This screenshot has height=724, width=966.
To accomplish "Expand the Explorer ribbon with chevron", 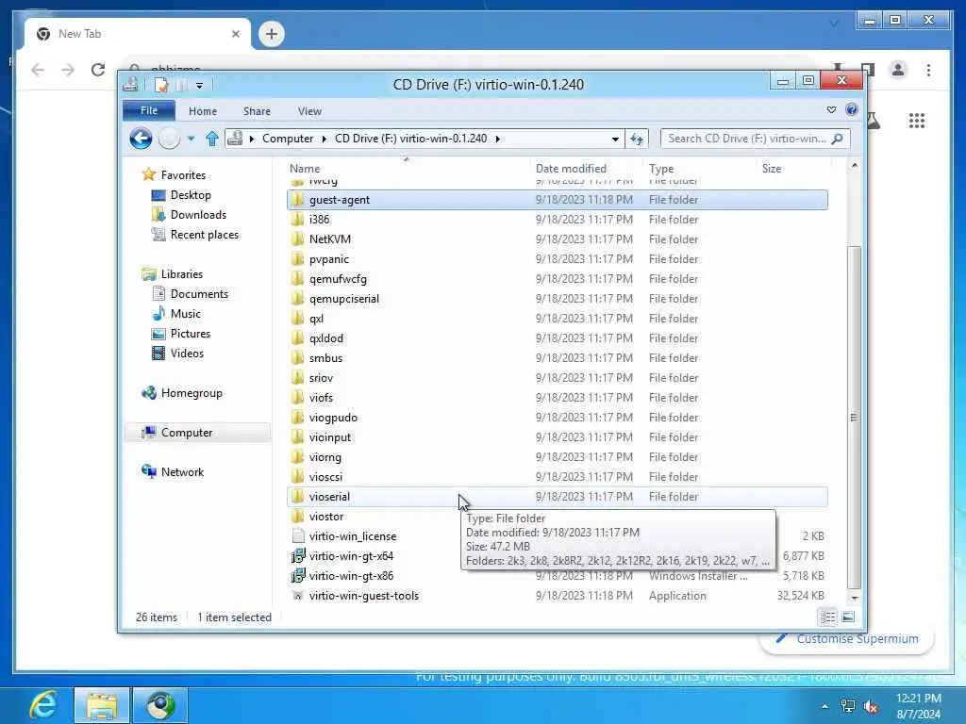I will [831, 109].
